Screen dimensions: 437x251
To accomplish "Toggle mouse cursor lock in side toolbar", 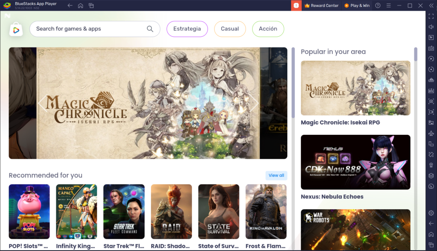I will pos(431,38).
